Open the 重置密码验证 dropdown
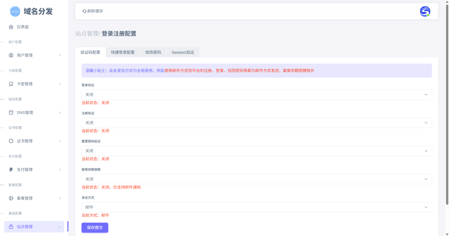Screen dimensions: 449x236 tap(257, 150)
